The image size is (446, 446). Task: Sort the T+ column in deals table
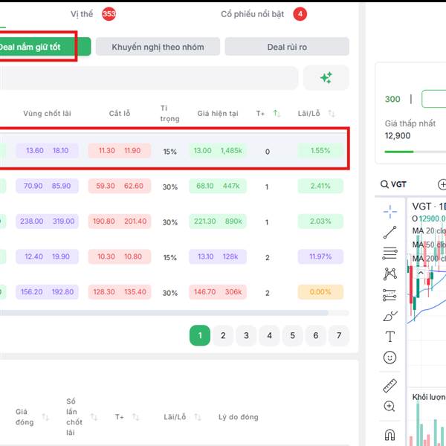click(x=277, y=114)
